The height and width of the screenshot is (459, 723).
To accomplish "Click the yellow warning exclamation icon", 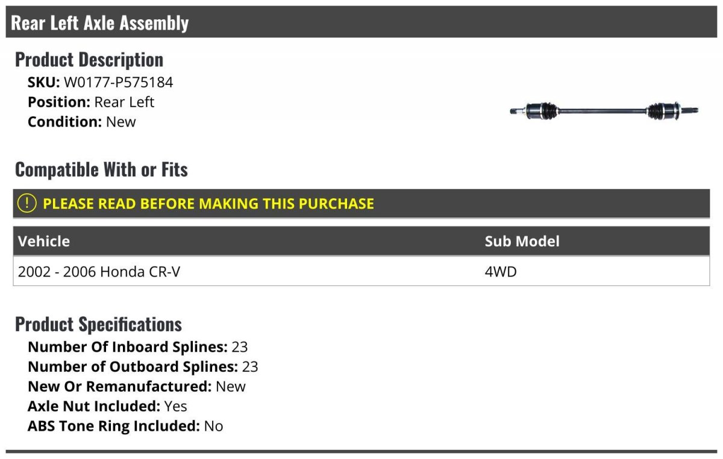I will (27, 204).
